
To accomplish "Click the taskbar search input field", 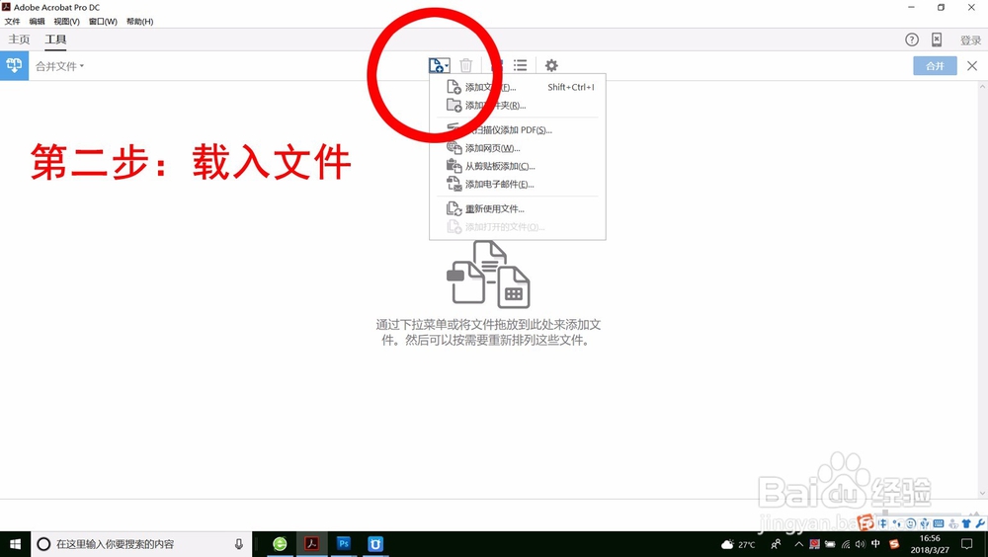I will (141, 544).
